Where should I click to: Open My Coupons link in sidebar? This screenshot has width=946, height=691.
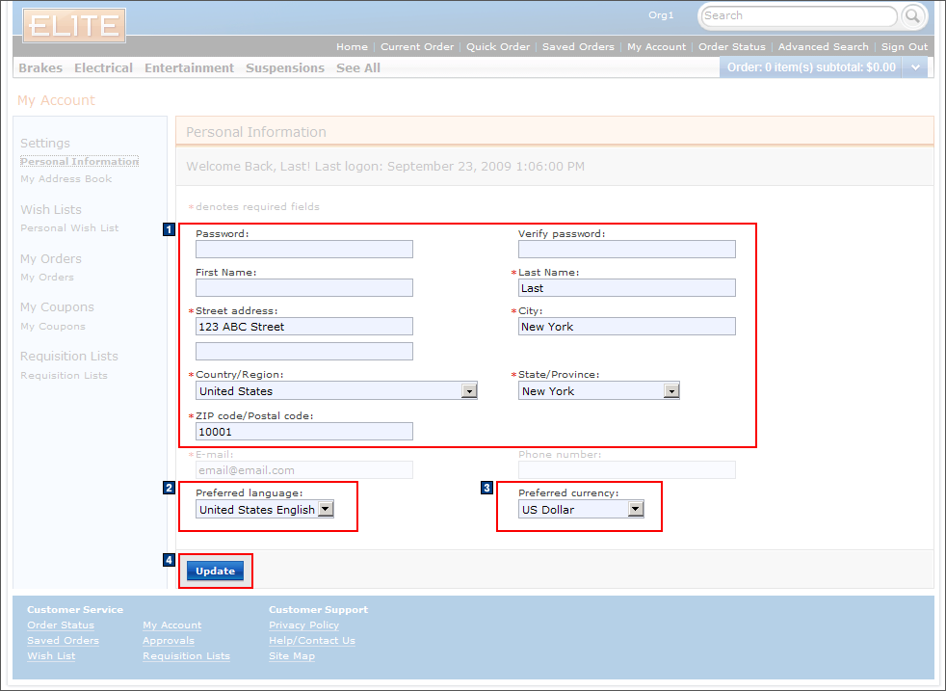tap(52, 326)
